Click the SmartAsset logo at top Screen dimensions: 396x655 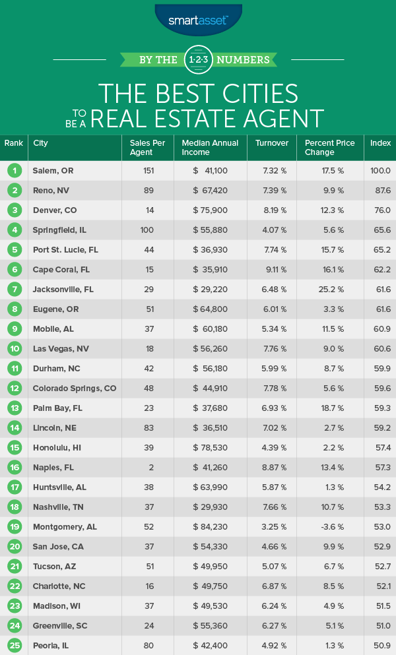tap(197, 20)
